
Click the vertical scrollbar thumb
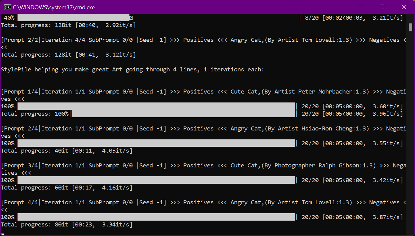coord(411,27)
